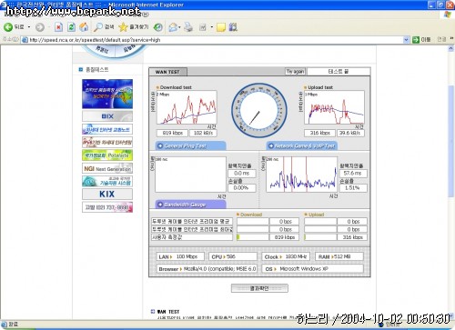
Task: Open the Network Game & VoIP Test section
Action: click(x=302, y=145)
